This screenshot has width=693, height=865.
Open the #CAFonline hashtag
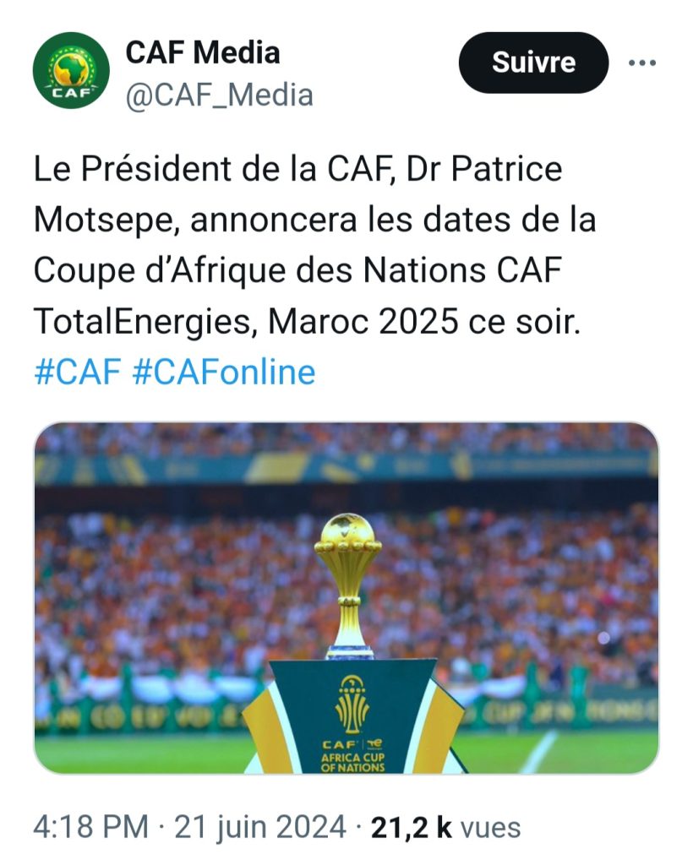tap(224, 372)
